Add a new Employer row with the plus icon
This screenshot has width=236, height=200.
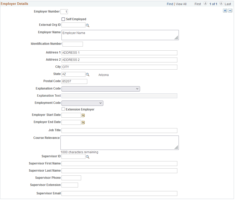(x=225, y=10)
